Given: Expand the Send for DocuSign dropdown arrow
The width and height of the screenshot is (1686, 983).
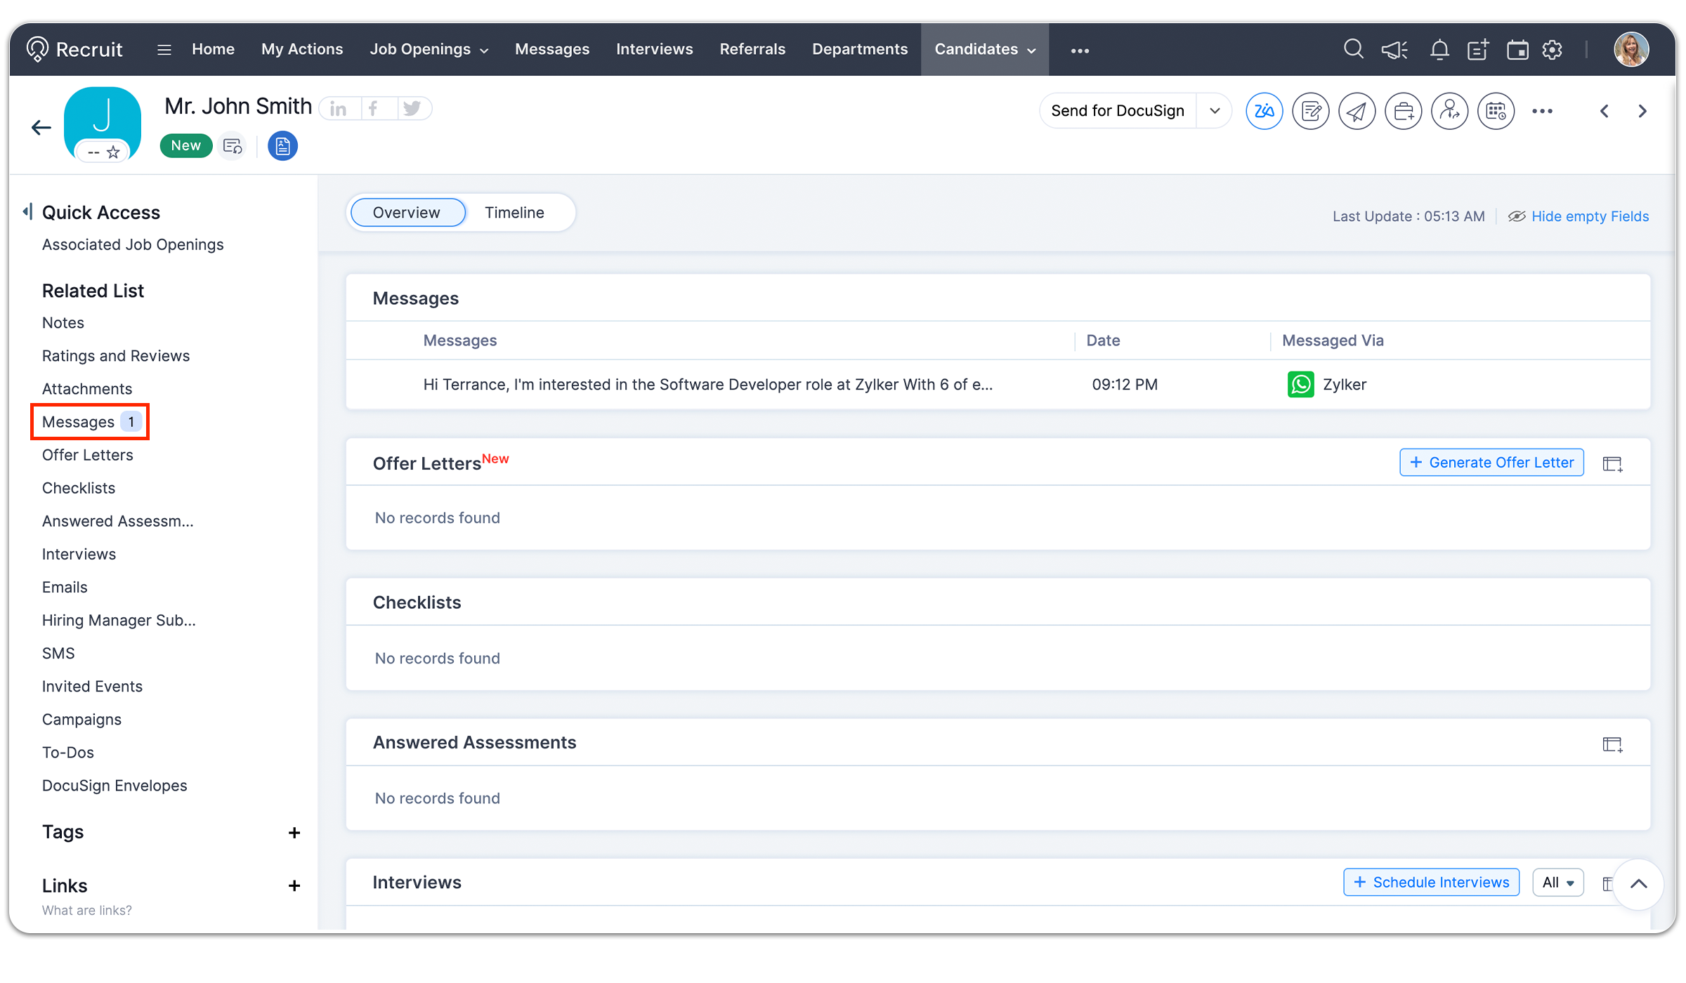Looking at the screenshot, I should point(1215,111).
